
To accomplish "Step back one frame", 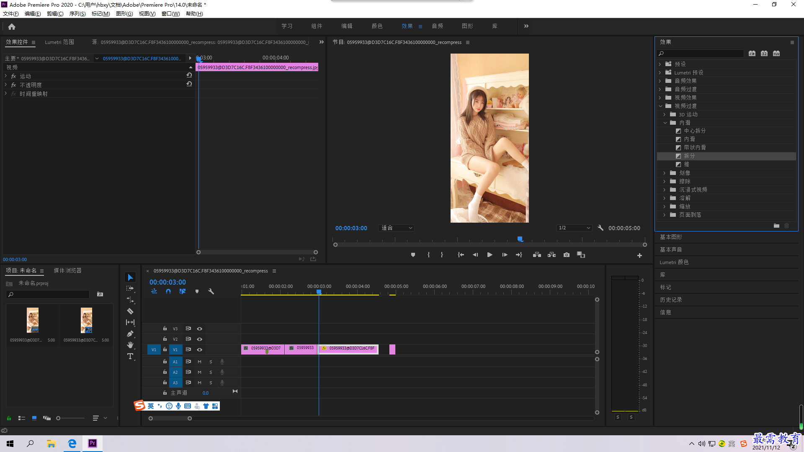I will coord(475,255).
